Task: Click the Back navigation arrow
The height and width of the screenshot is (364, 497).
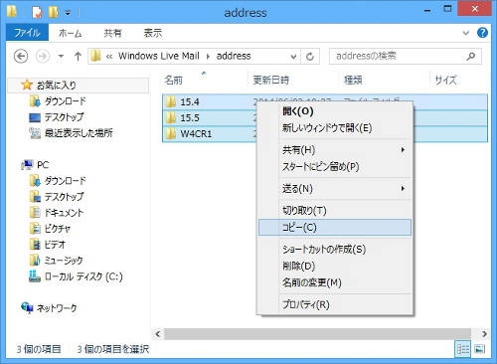Action: point(21,56)
